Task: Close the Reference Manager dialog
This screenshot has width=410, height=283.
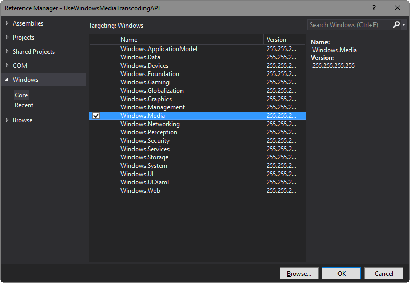Action: point(397,8)
